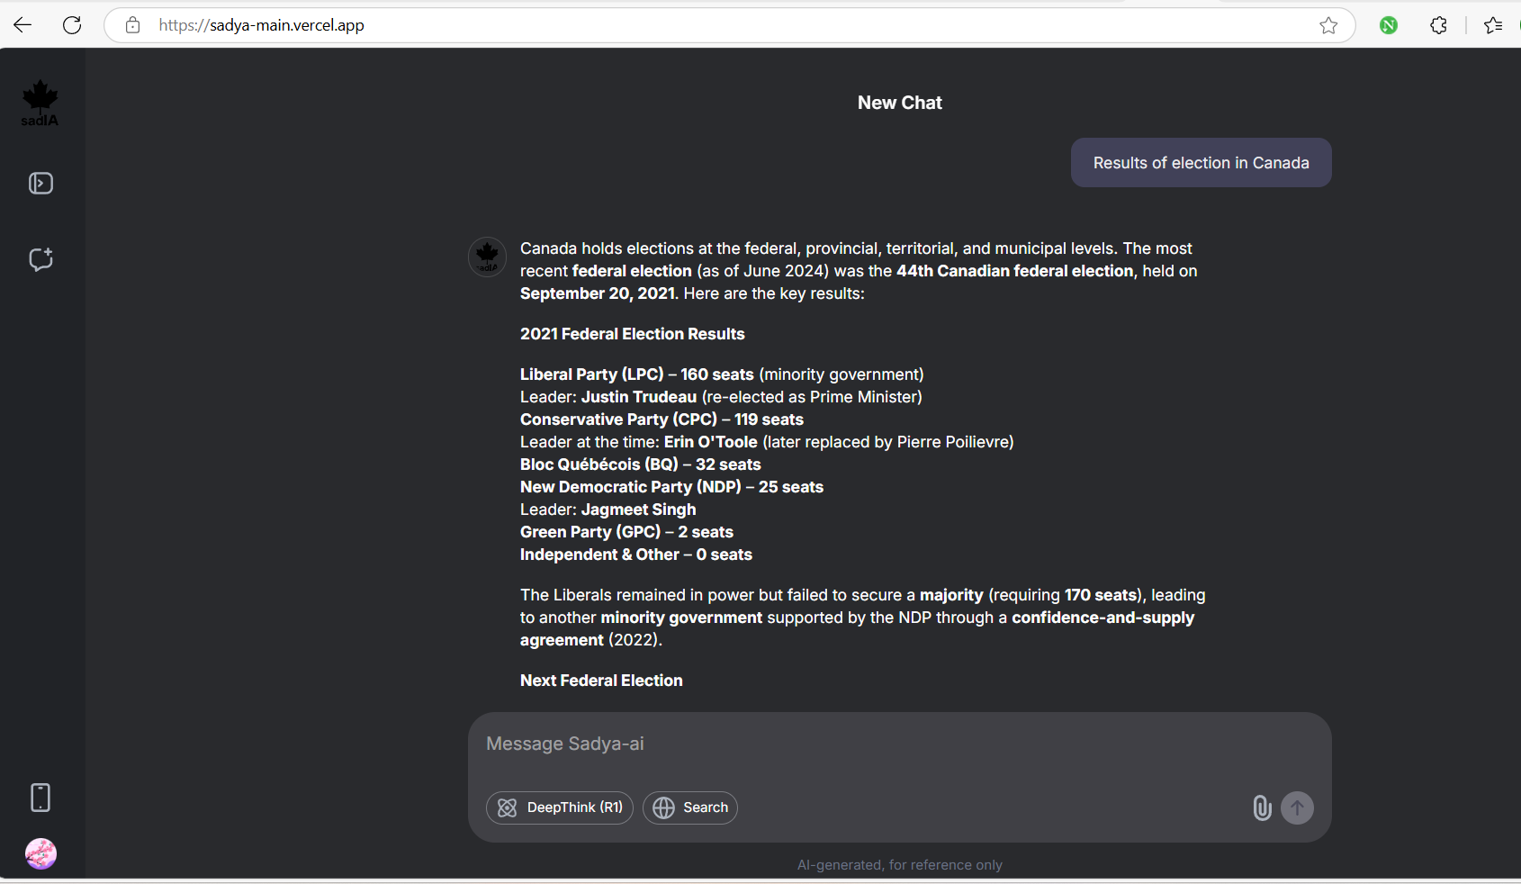Enable the Search toggle
Screen dimensions: 1521x884
click(690, 807)
